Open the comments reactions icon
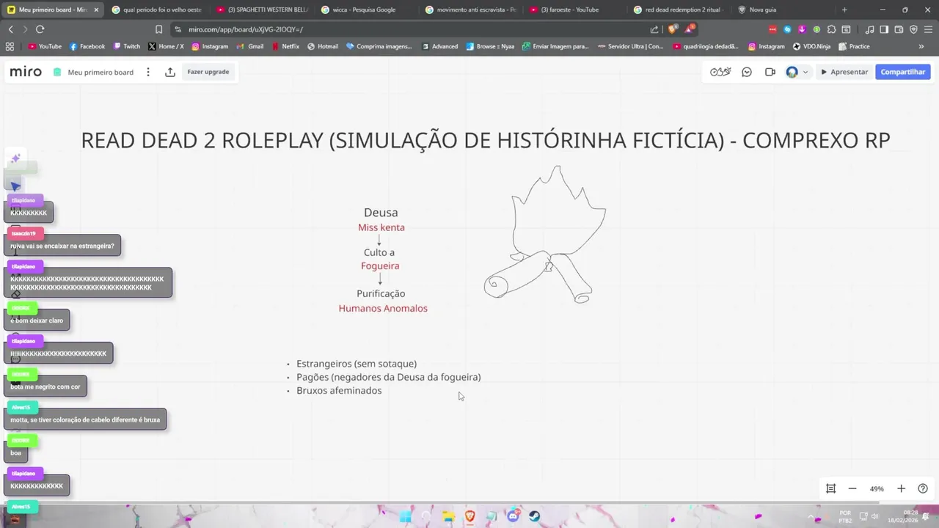 click(x=747, y=72)
